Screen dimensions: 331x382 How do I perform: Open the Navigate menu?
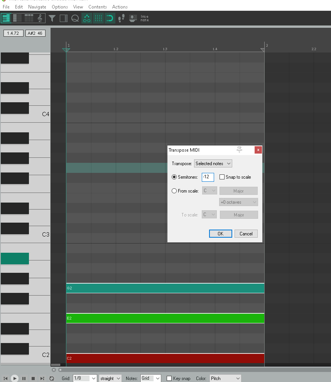[x=37, y=7]
